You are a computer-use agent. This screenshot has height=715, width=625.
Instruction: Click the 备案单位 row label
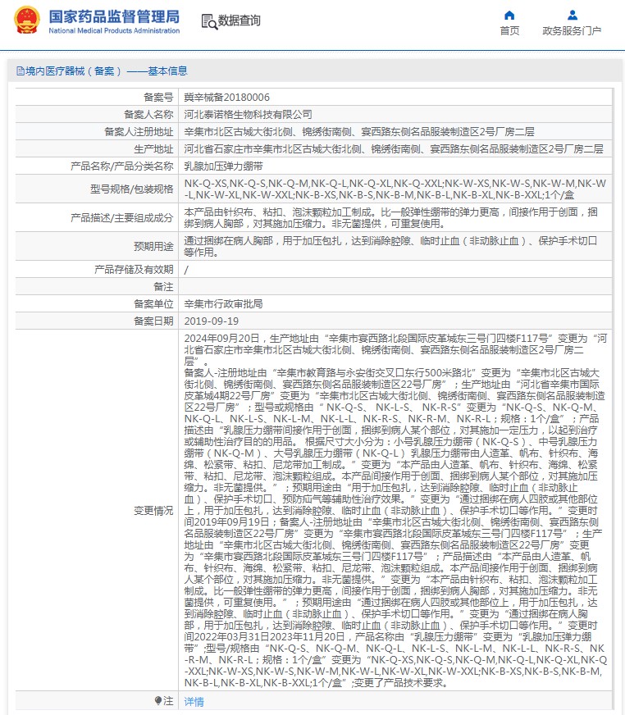pos(153,303)
